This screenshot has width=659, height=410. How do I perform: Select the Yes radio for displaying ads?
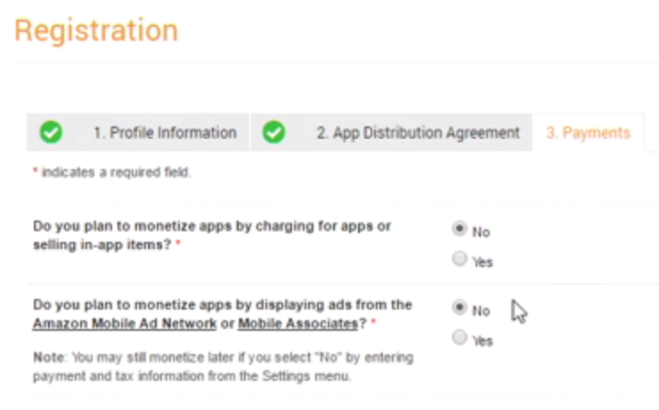[x=460, y=337]
